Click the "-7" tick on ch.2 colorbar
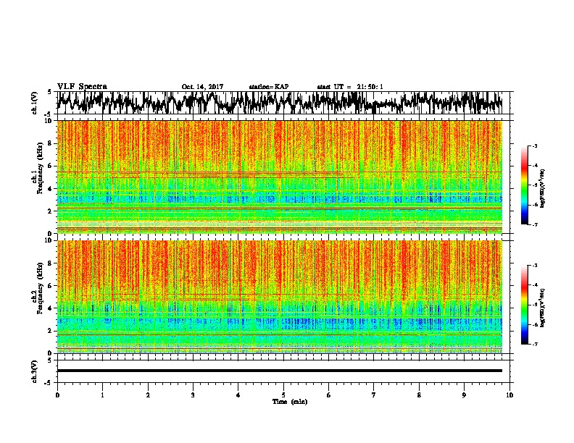Screen dimensions: 574x443 point(535,344)
